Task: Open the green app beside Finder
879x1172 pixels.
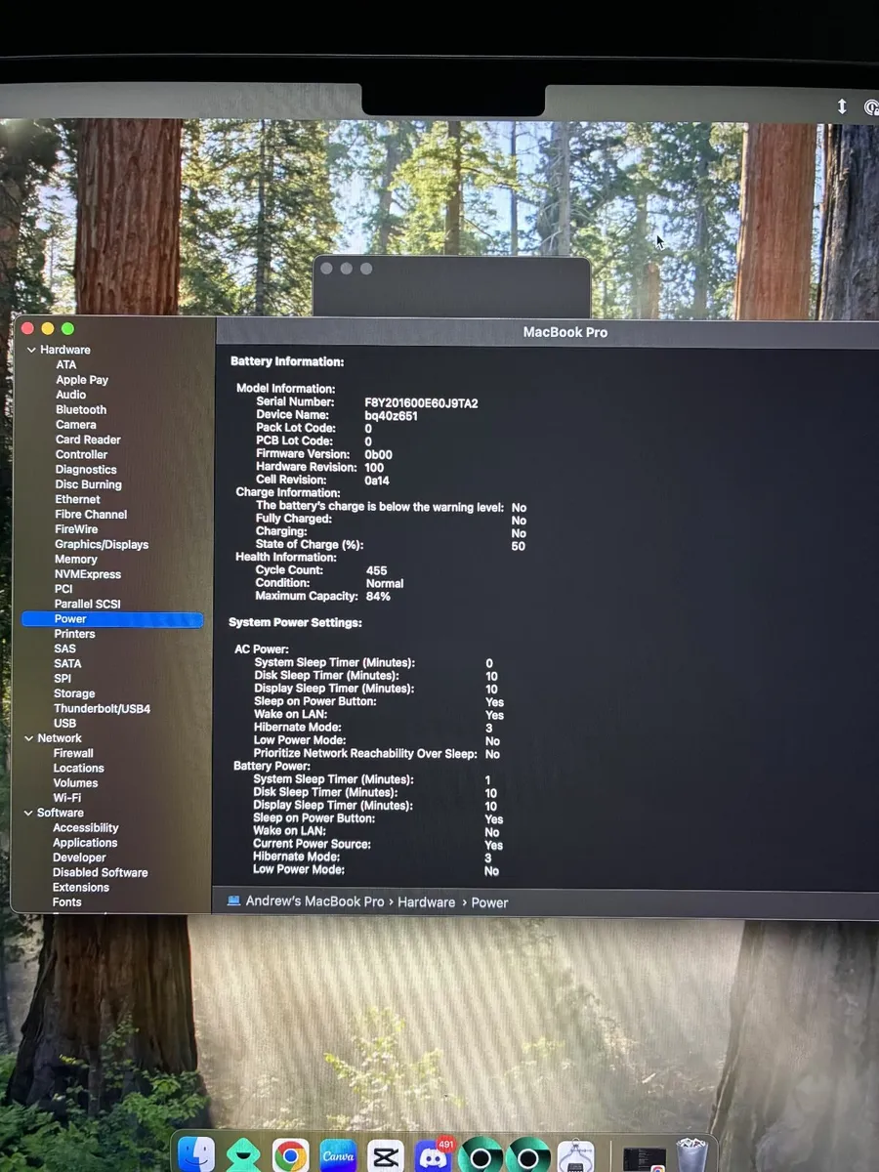Action: (245, 1157)
